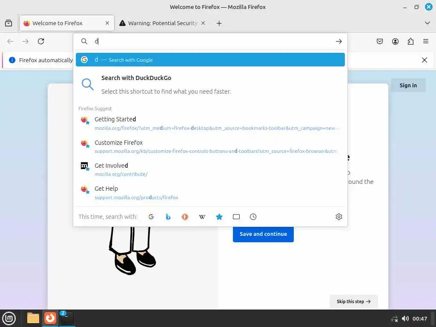Dismiss the Firefox automatically notification bar

[x=425, y=60]
